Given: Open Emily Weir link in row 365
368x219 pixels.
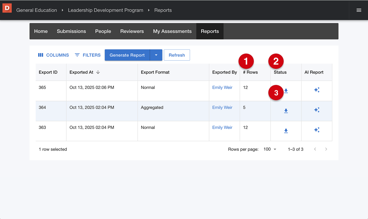Looking at the screenshot, I should (x=222, y=88).
